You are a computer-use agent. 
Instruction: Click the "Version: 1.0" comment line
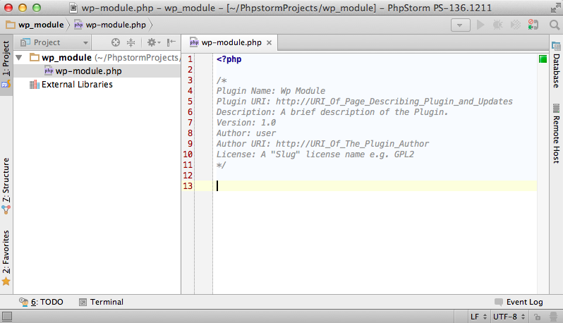(x=246, y=123)
